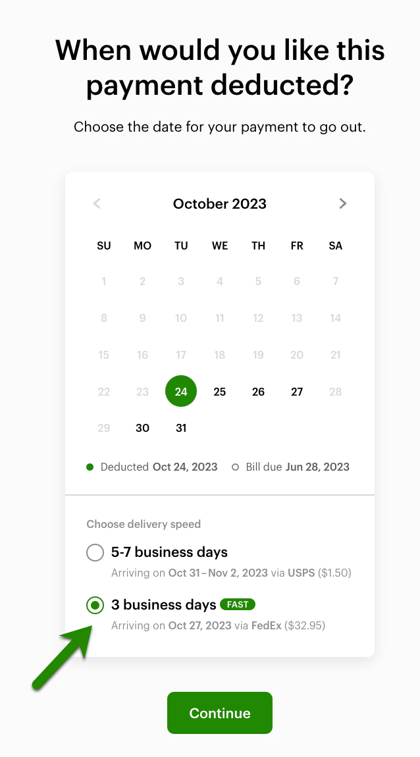Select the 3 business days radio button

95,605
